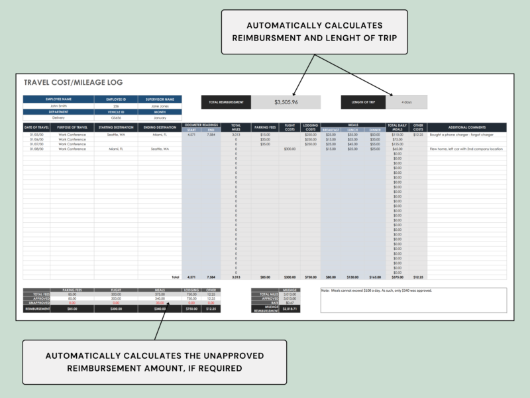Click the note box about meals not exceeding $100

[413, 300]
